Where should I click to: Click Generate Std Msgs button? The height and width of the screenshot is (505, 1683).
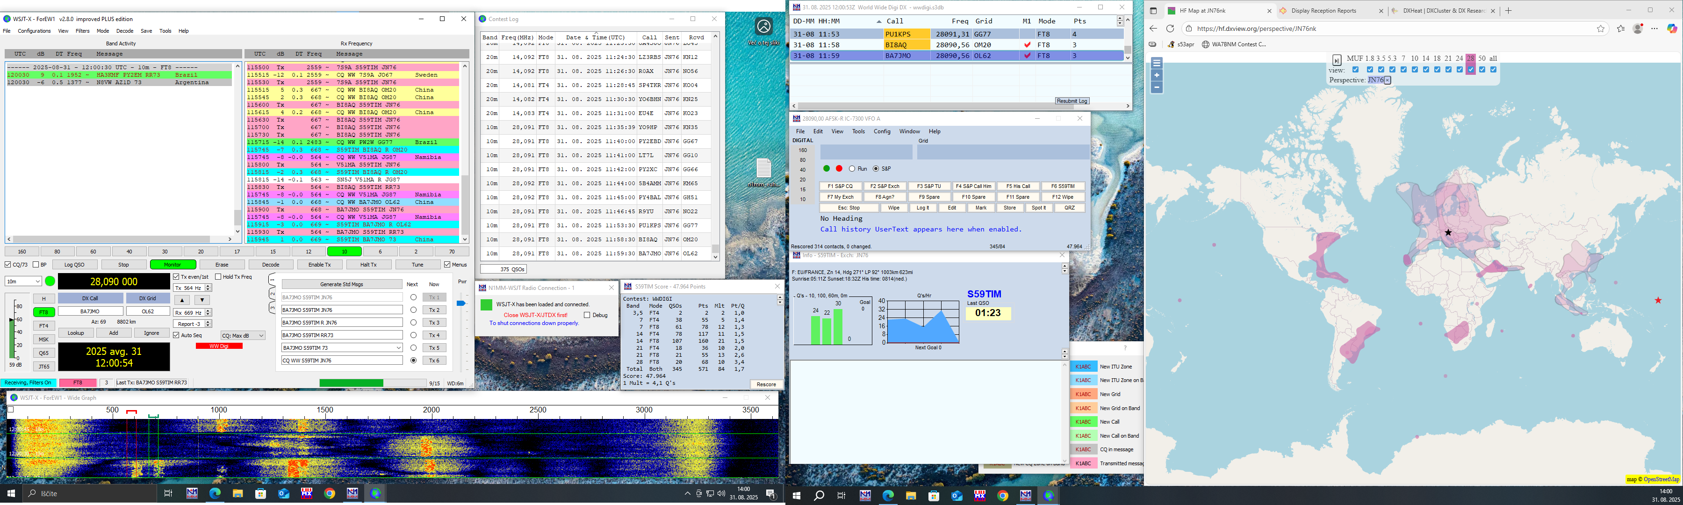point(342,284)
